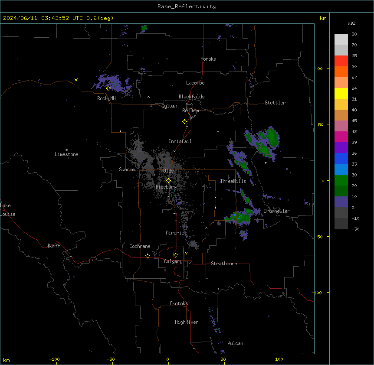Click the Lake Louise label
The image size is (374, 365).
pos(8,210)
